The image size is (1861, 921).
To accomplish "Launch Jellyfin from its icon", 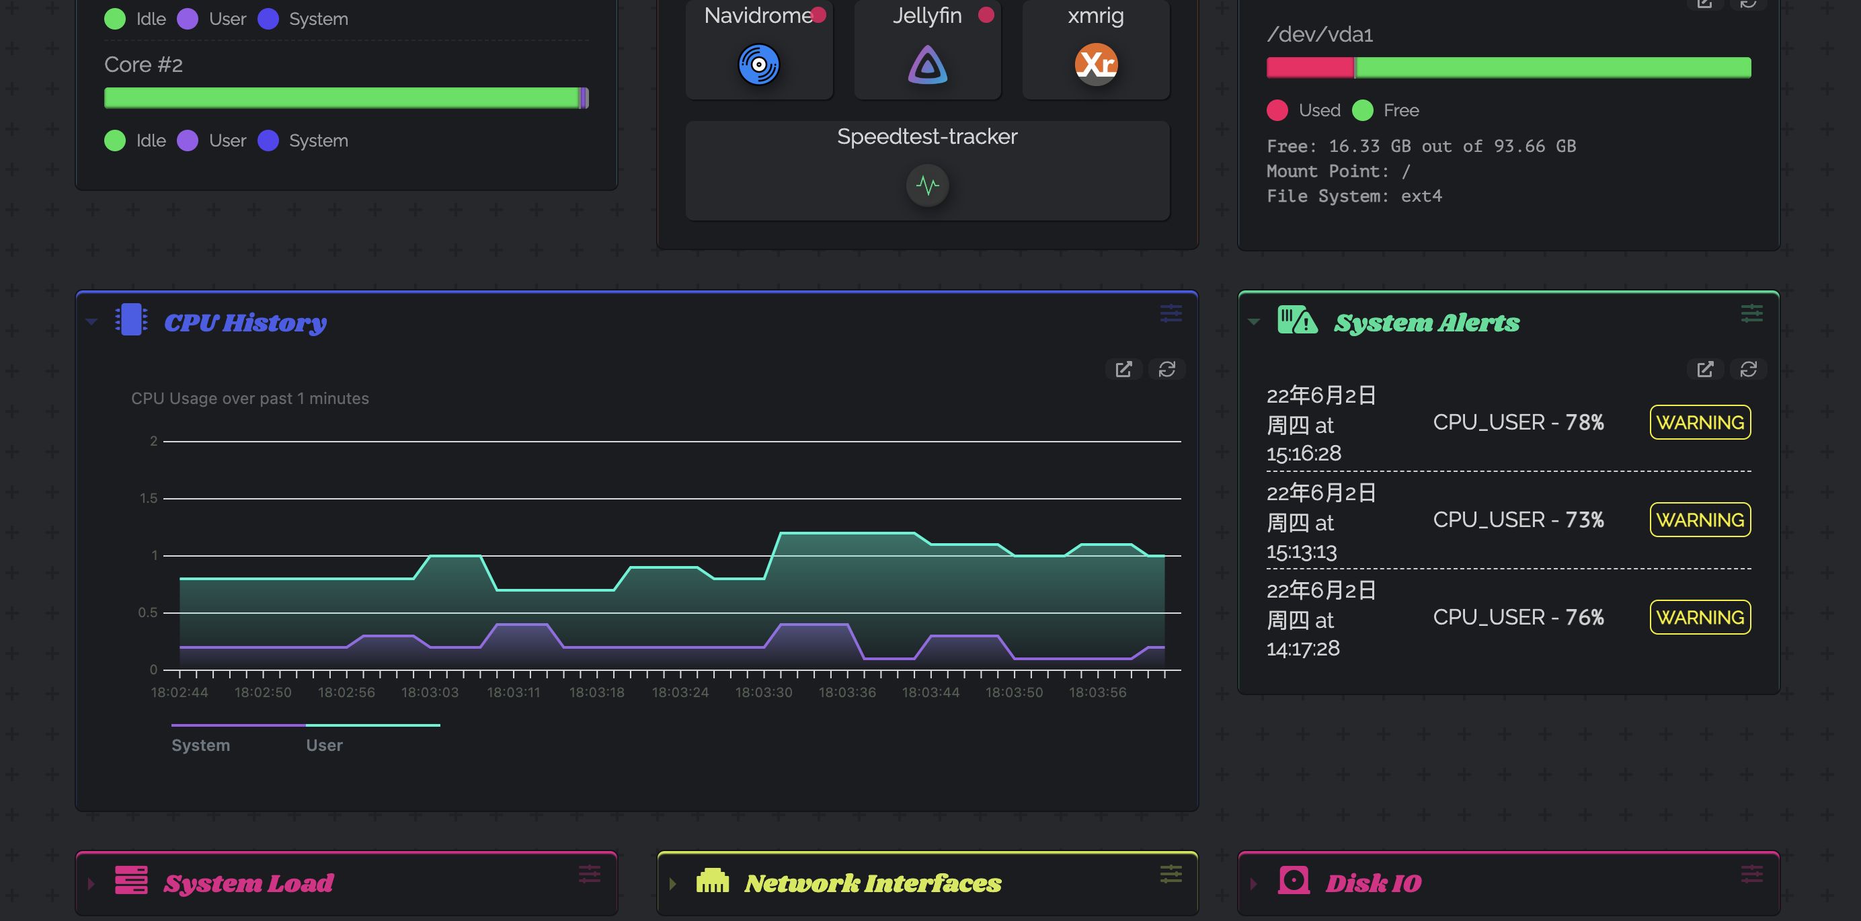I will 927,65.
